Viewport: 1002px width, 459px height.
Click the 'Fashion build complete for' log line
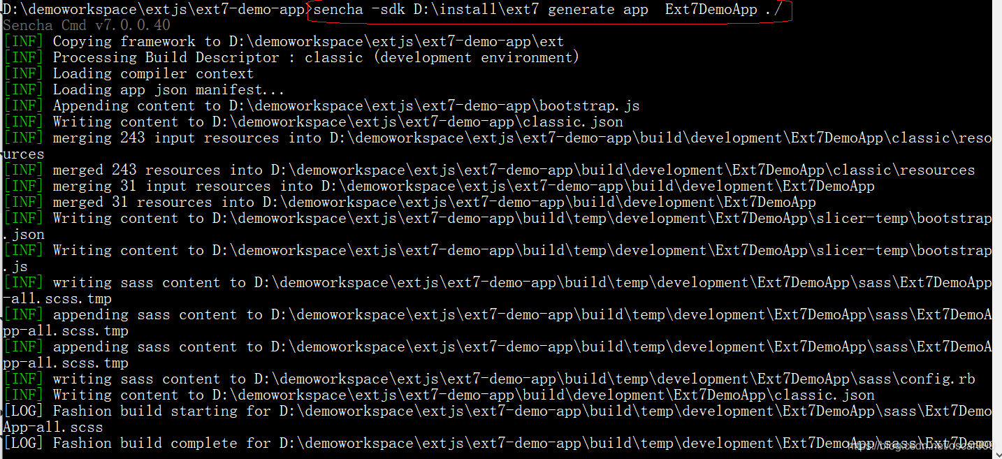[x=498, y=443]
